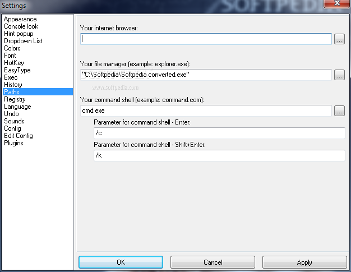Browse for file manager executable
The width and height of the screenshot is (351, 272).
(x=339, y=75)
